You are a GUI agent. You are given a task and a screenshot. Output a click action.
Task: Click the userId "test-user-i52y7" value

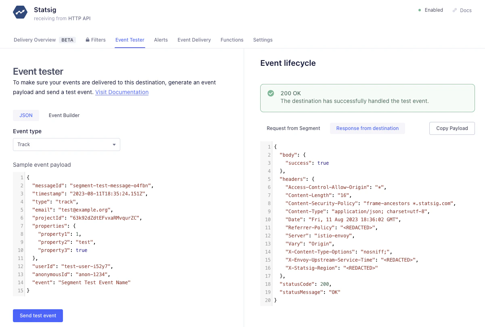(x=86, y=266)
